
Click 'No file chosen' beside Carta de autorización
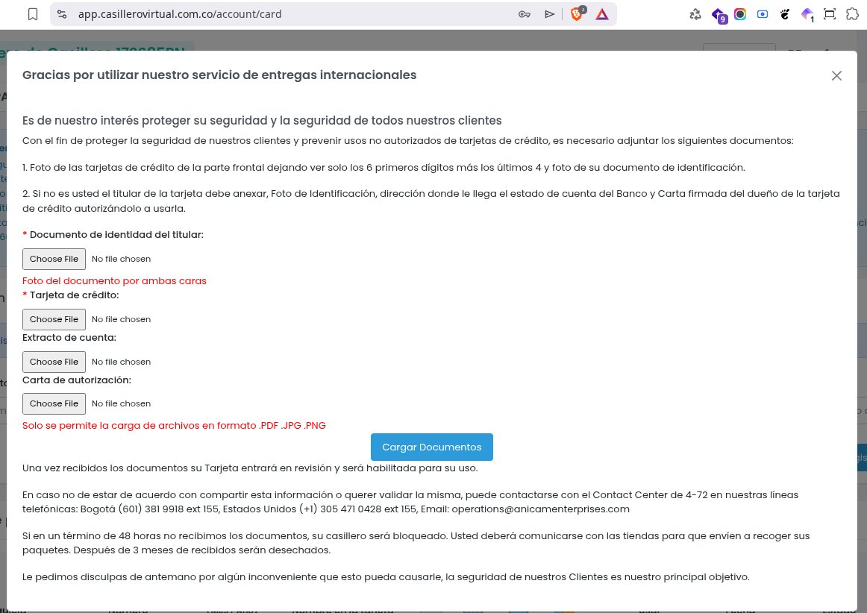click(x=121, y=404)
